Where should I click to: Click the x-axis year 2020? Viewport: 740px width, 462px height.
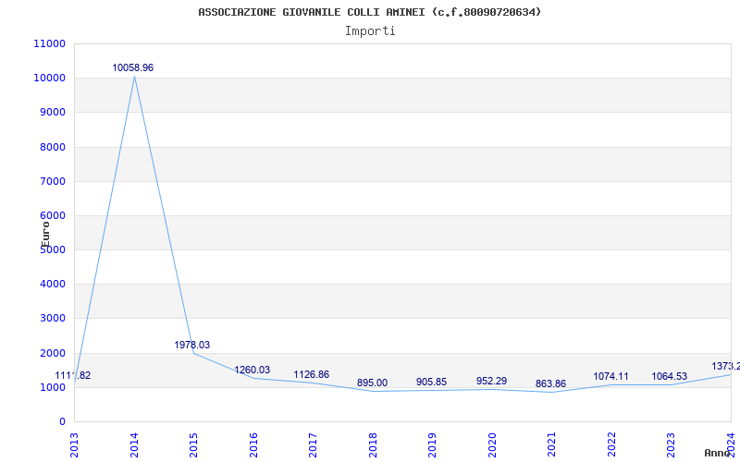tap(492, 444)
